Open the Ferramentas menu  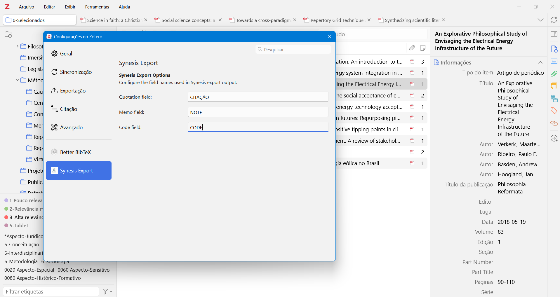pos(97,7)
